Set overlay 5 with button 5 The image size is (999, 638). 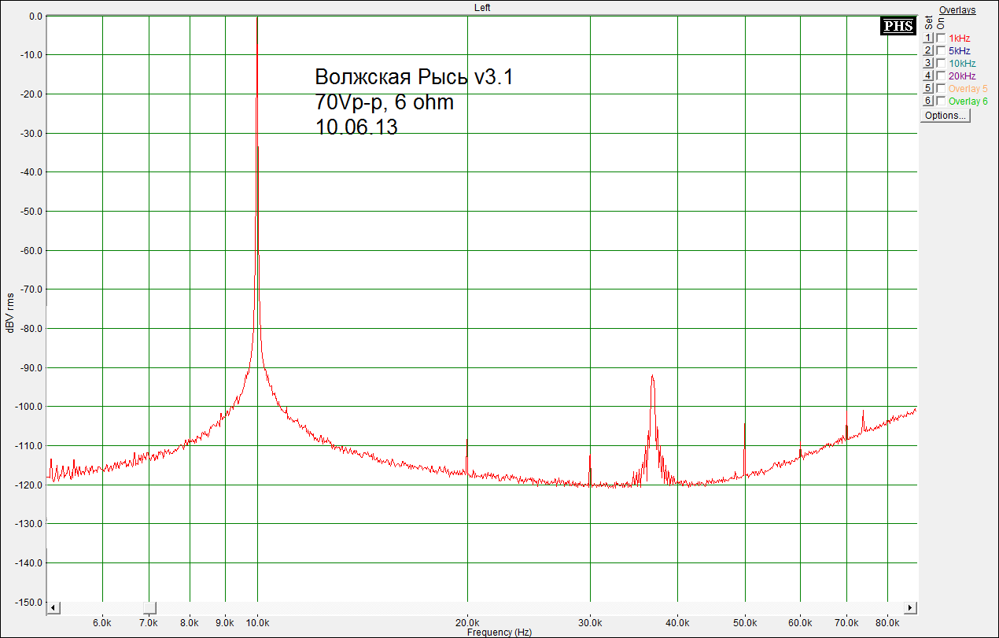coord(927,88)
